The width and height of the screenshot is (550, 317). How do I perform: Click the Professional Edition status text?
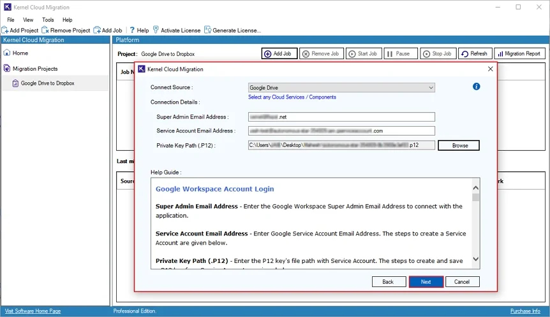(135, 311)
